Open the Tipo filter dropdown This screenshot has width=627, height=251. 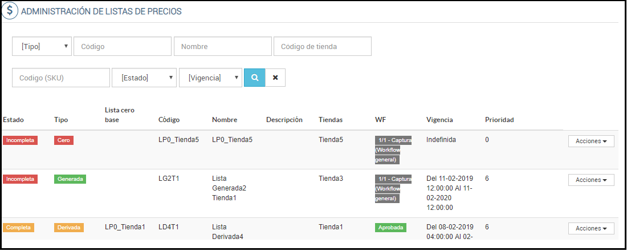point(42,46)
